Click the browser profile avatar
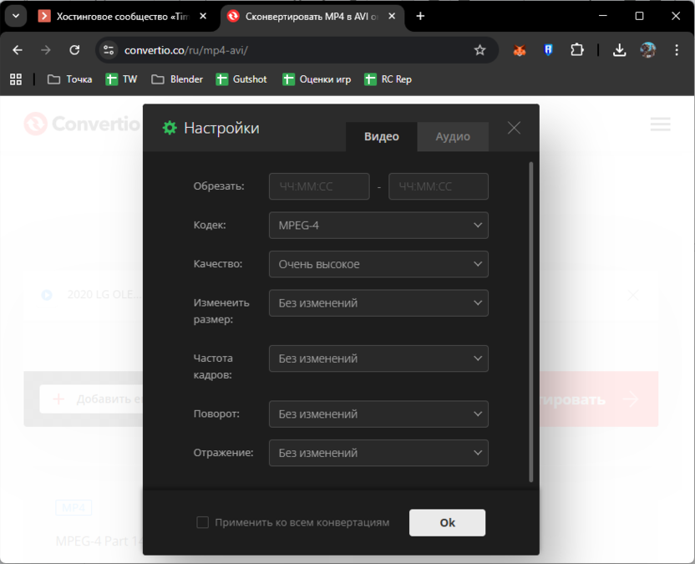 pyautogui.click(x=647, y=50)
